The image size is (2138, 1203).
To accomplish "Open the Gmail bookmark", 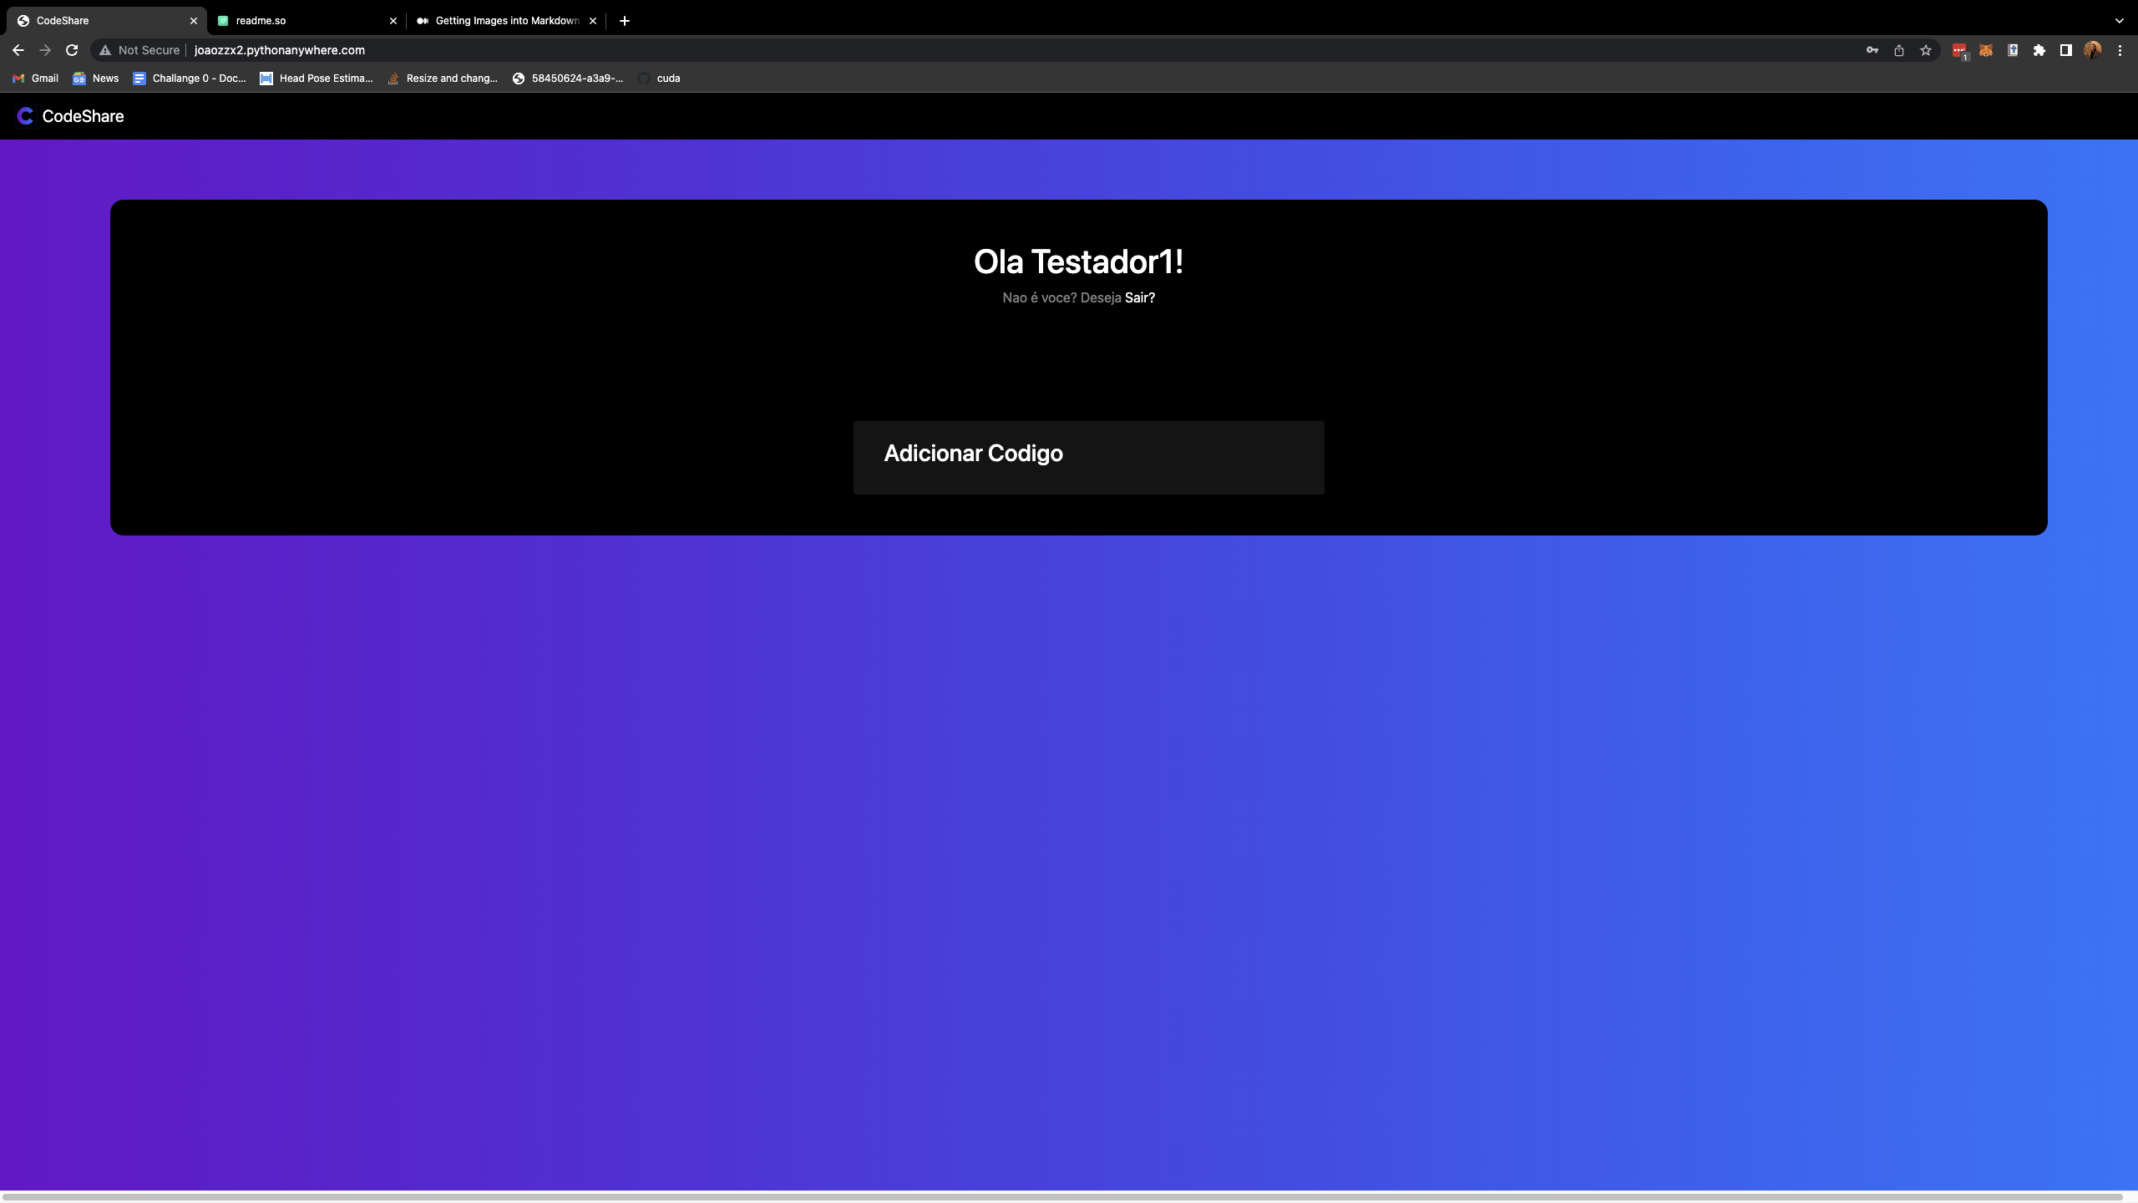I will (36, 79).
